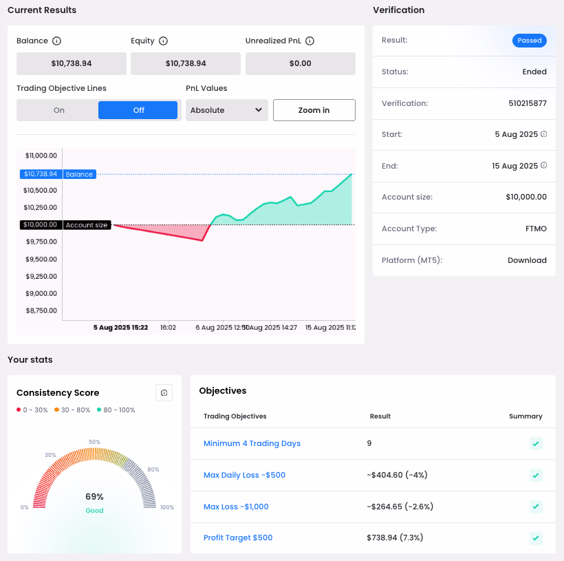Click the Max Daily Loss result -$404.60 (-4%)
The image size is (564, 561).
pos(397,475)
